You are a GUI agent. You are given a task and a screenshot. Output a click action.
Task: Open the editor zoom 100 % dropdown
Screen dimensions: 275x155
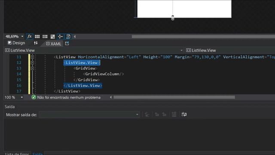[x=22, y=97]
